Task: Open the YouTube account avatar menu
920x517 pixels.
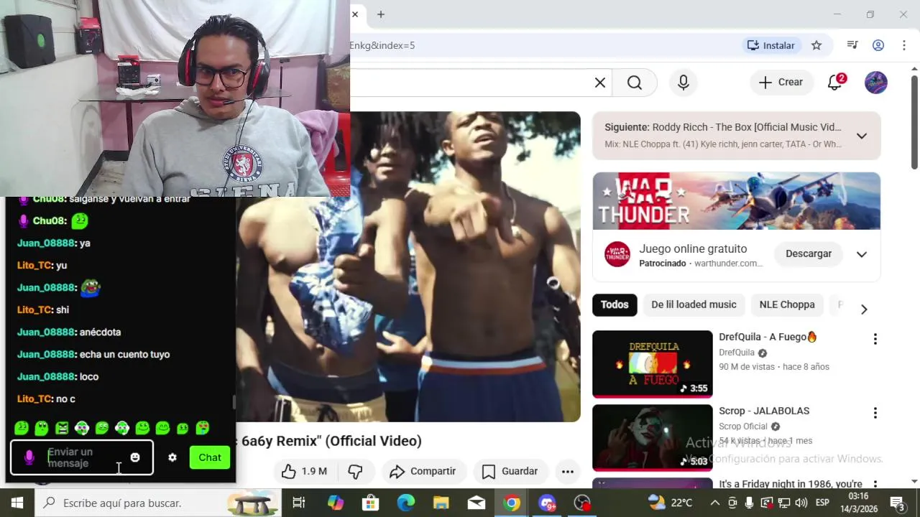Action: point(875,82)
